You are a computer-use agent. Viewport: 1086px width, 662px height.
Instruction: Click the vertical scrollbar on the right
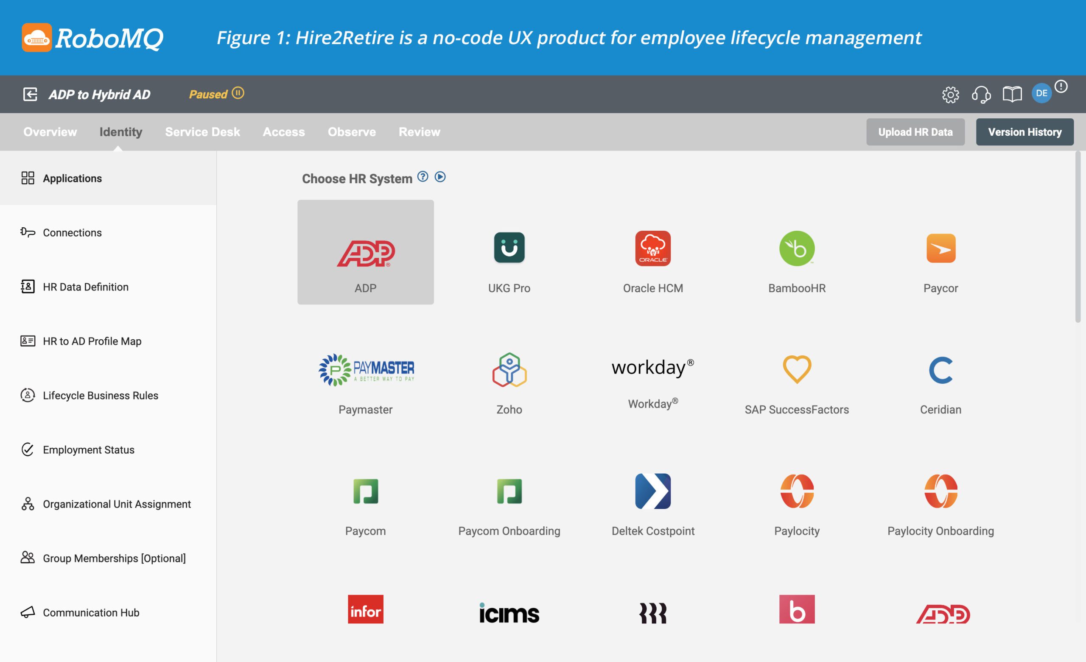point(1078,237)
